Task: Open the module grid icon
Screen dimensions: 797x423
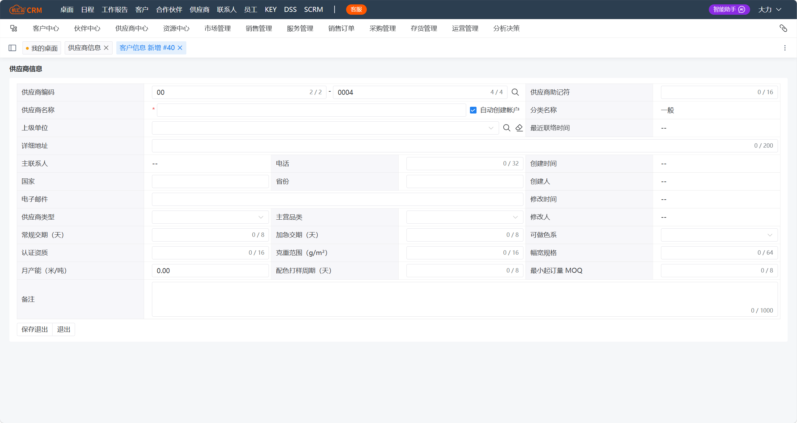Action: coord(13,28)
